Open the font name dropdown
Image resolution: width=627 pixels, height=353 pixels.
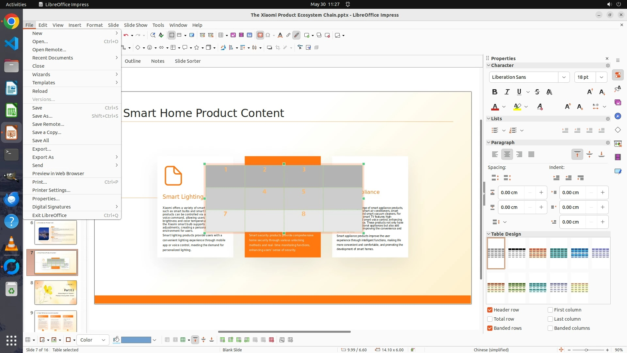pos(564,77)
